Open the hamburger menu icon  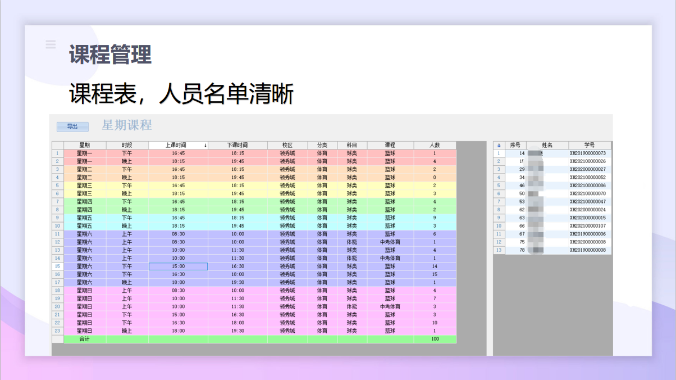pos(51,44)
